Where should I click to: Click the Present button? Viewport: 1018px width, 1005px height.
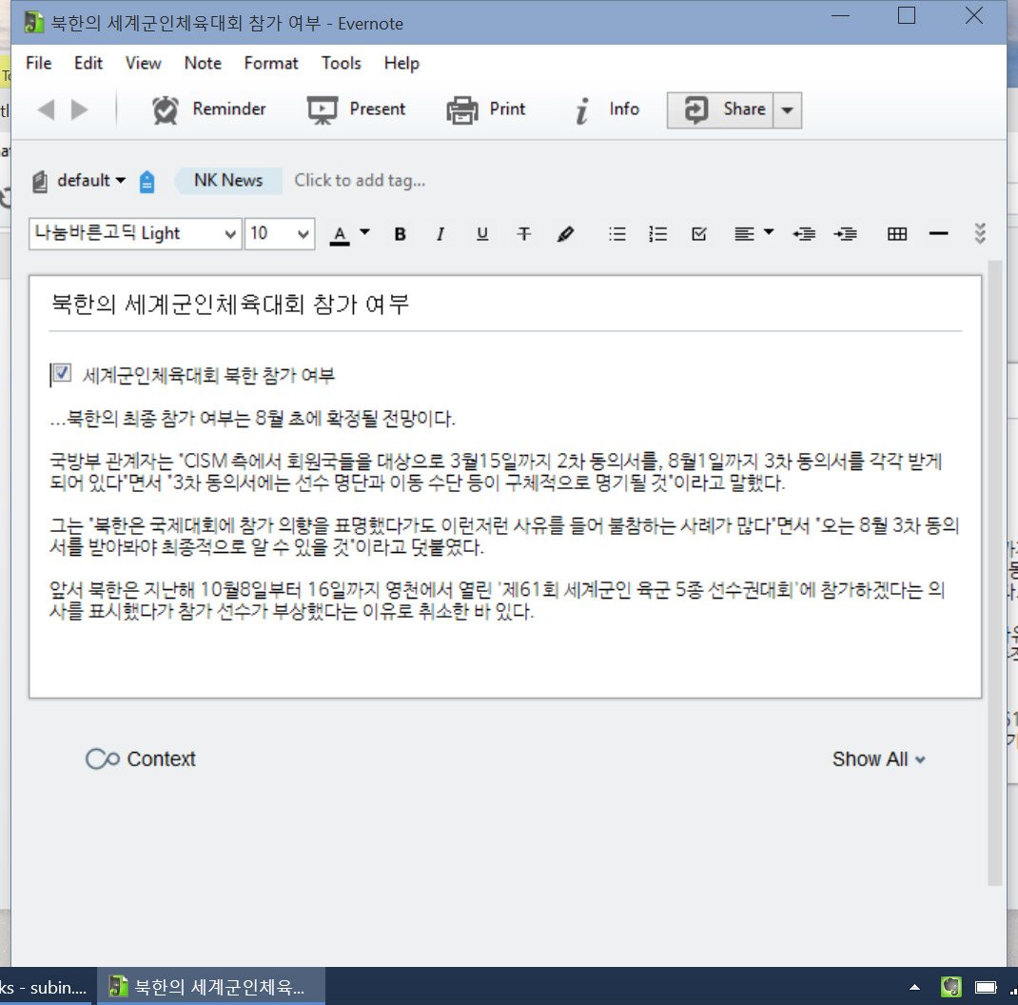357,109
